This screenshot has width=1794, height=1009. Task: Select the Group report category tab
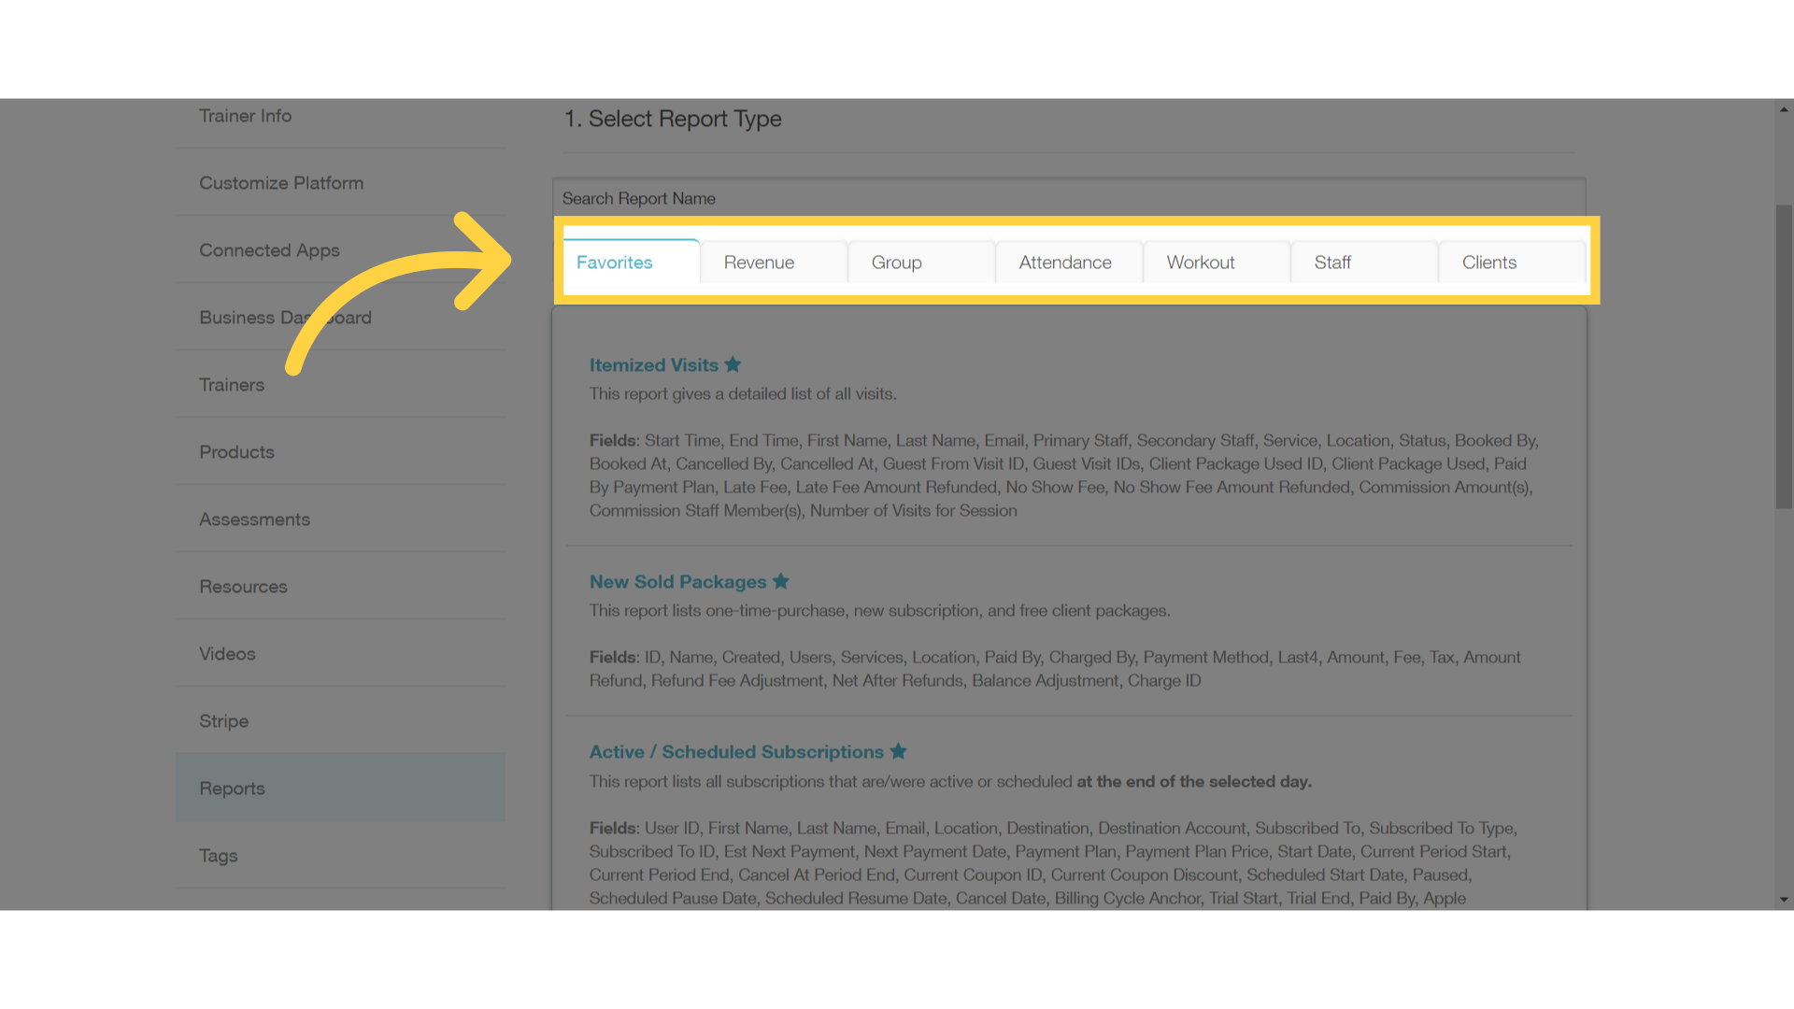coord(896,263)
